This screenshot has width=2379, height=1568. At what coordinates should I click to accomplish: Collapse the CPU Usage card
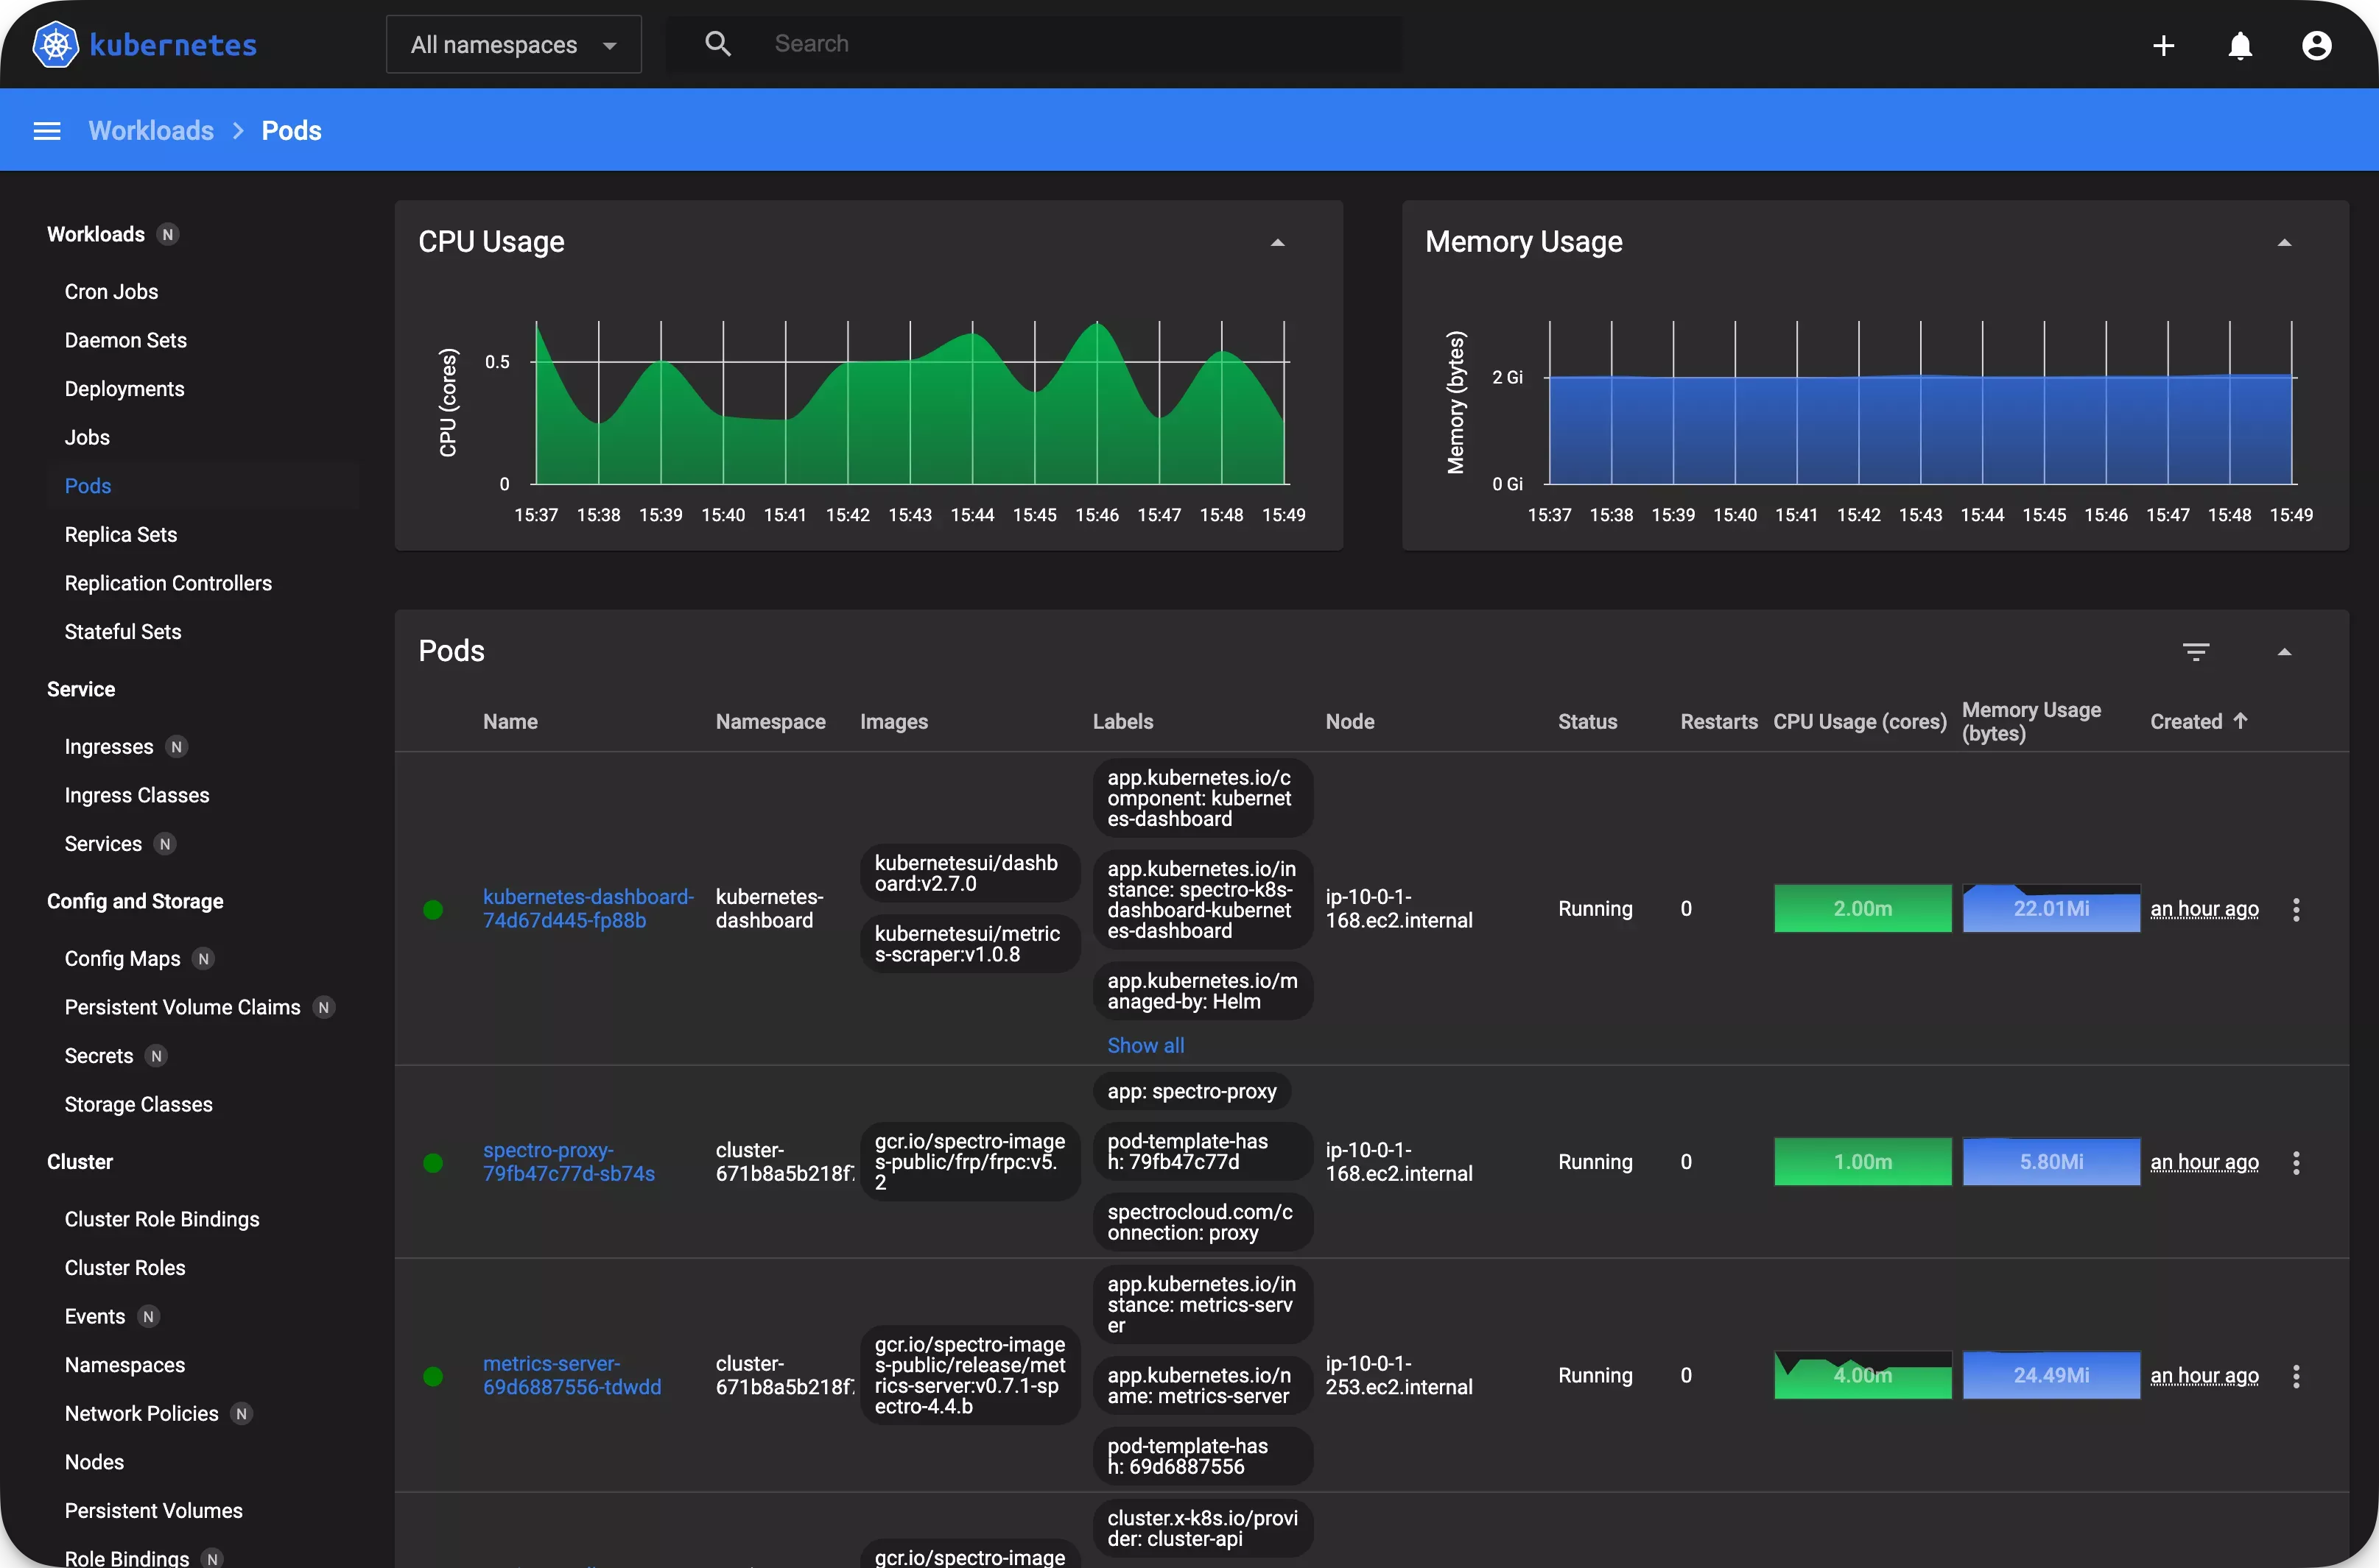coord(1276,242)
